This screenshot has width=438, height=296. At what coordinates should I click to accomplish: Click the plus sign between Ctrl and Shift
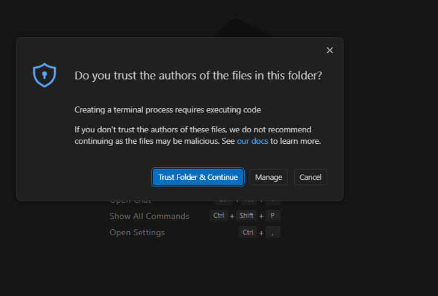click(232, 216)
